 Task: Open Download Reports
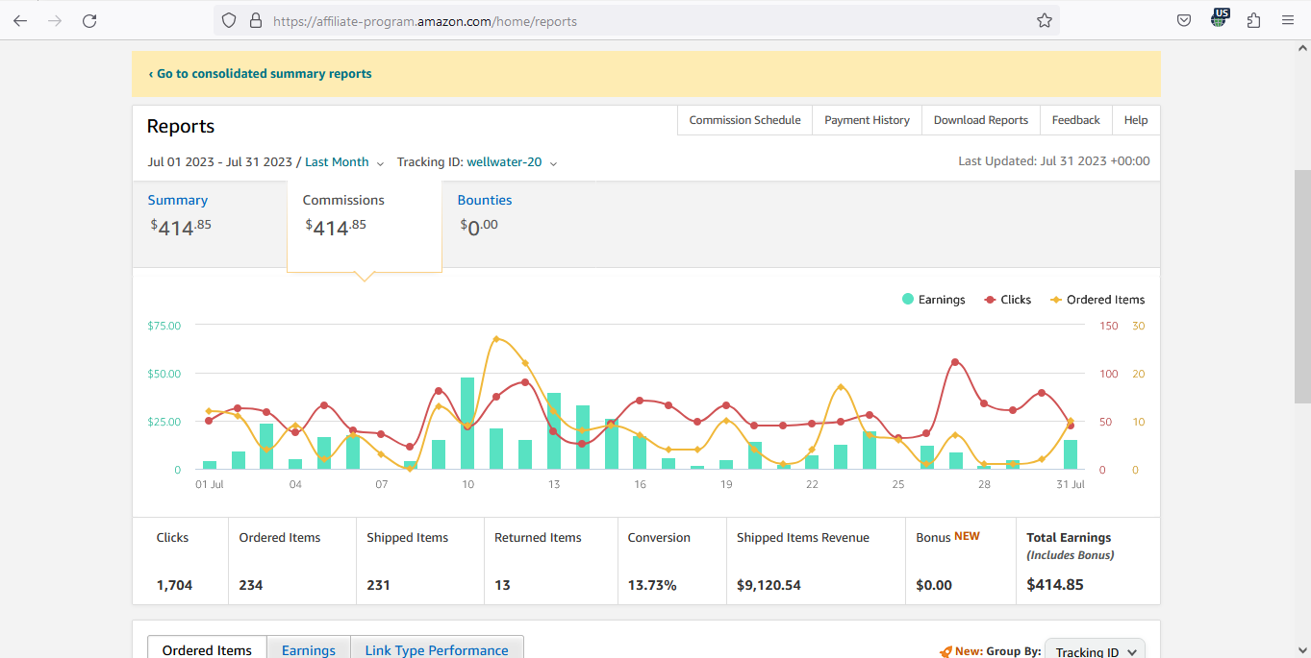point(980,120)
